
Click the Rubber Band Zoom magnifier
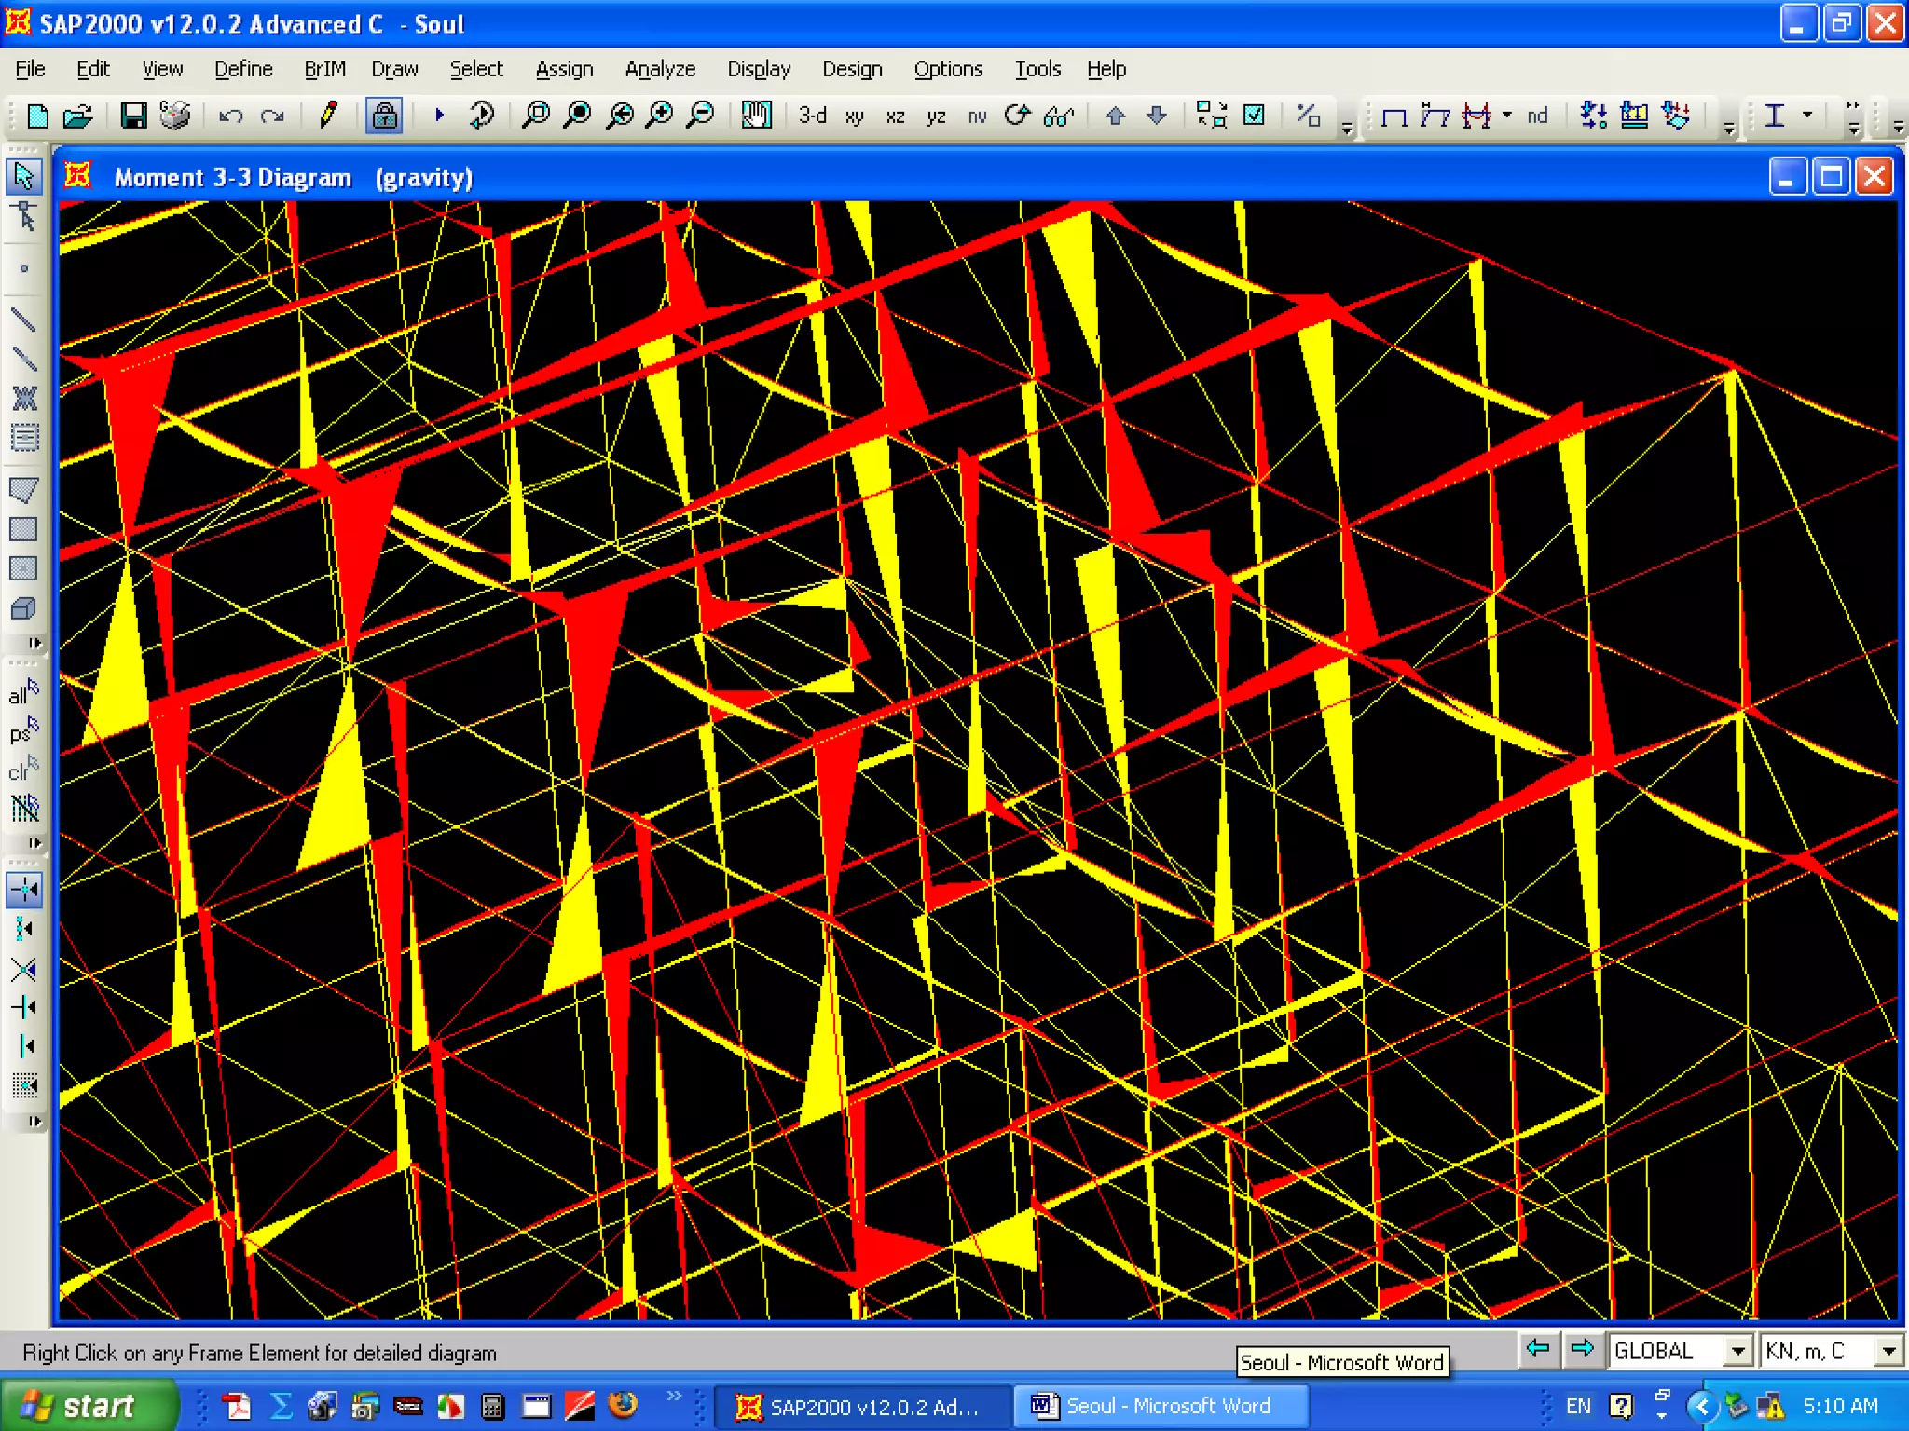point(536,116)
